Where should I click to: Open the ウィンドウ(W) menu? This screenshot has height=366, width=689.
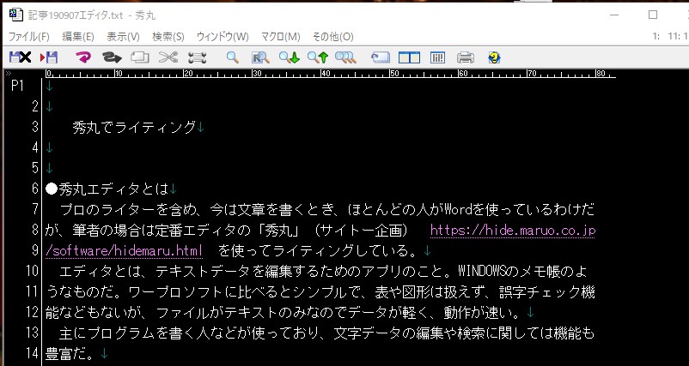[x=223, y=36]
